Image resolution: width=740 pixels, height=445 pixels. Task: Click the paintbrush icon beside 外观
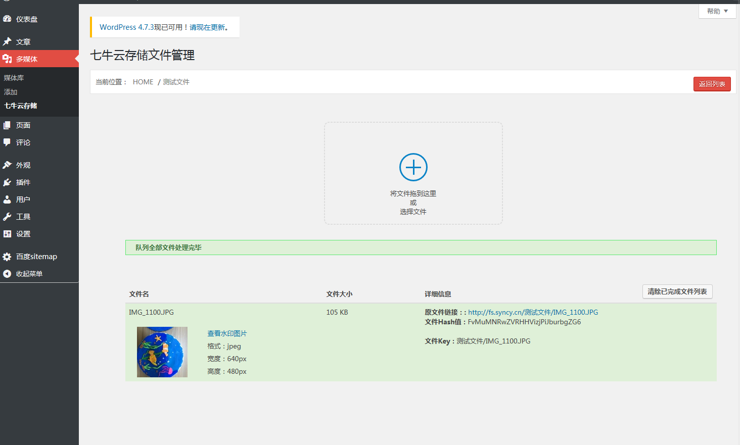(x=7, y=165)
